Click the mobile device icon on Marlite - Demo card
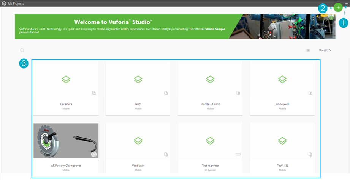Image resolution: width=350 pixels, height=180 pixels. click(238, 93)
